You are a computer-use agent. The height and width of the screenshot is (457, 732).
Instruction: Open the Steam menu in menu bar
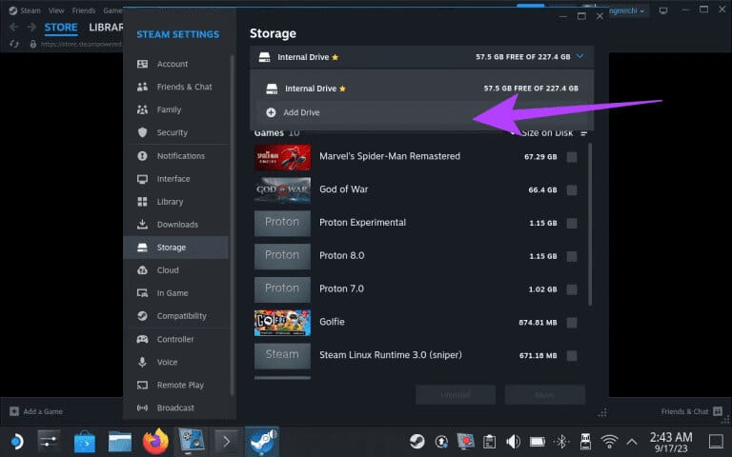30,10
